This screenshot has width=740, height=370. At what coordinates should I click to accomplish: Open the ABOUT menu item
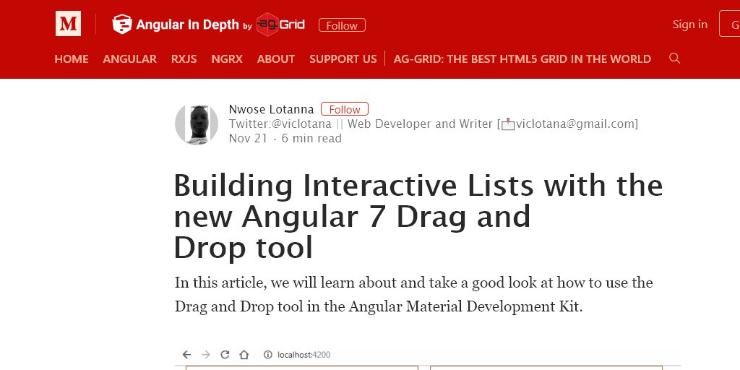pos(276,59)
